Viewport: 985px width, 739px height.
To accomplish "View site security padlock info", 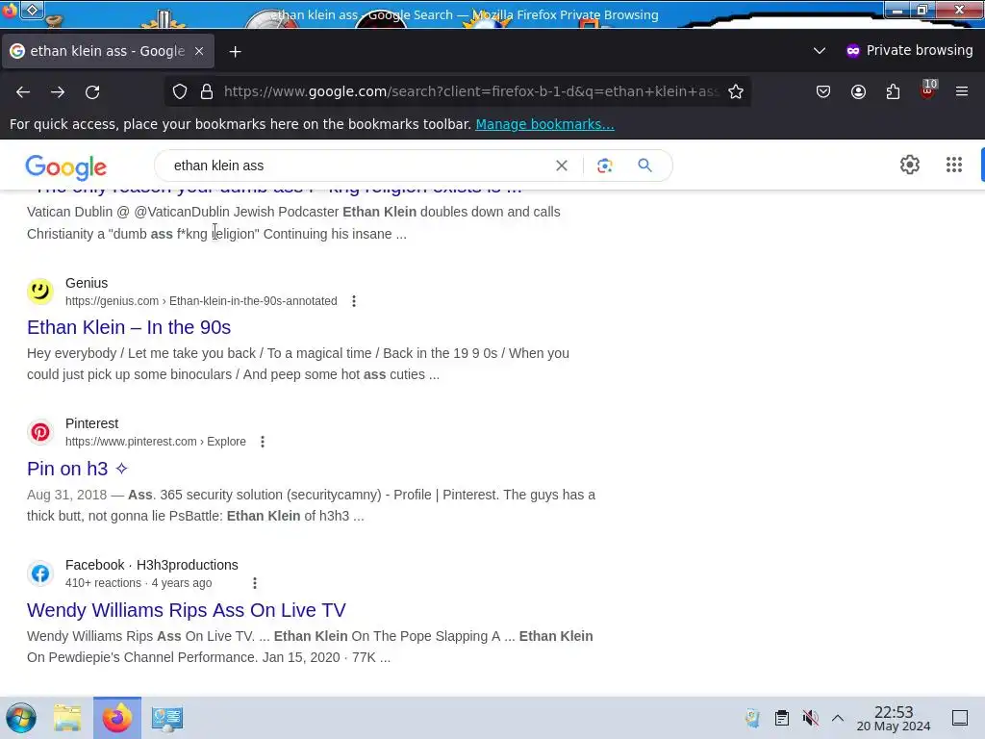I will [207, 91].
